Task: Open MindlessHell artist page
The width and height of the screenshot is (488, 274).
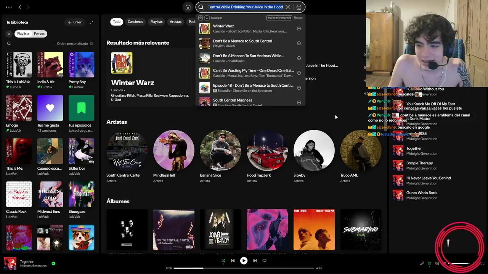Action: tap(174, 156)
